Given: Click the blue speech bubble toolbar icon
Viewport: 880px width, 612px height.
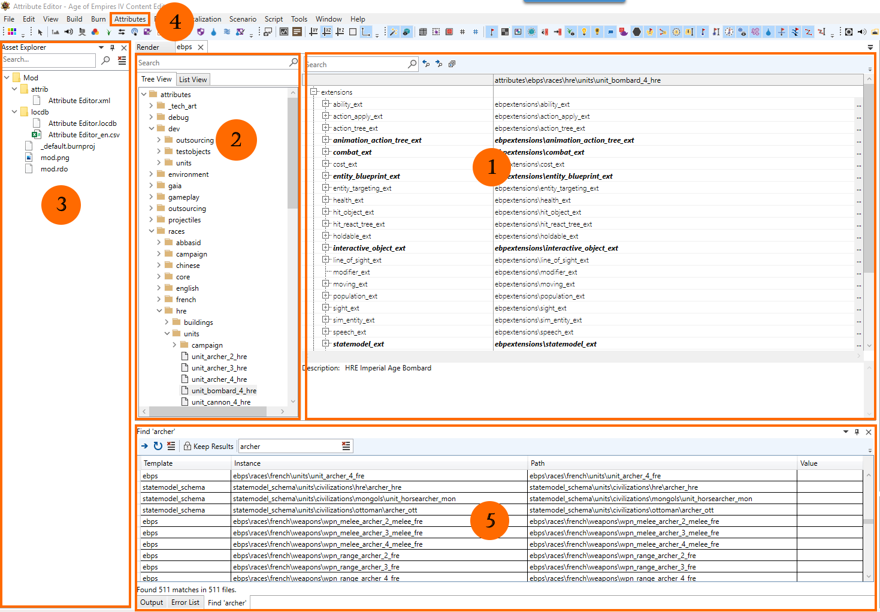Looking at the screenshot, I should (x=610, y=32).
